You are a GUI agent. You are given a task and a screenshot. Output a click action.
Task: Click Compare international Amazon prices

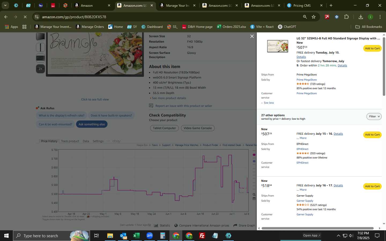[202, 225]
